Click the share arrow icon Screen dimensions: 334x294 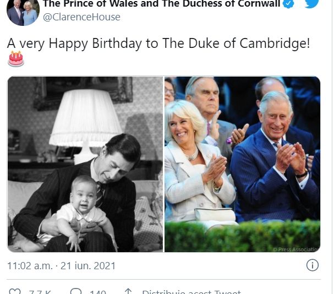[128, 292]
